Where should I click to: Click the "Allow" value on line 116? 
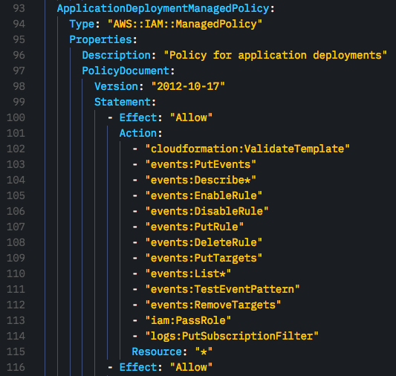tap(191, 367)
